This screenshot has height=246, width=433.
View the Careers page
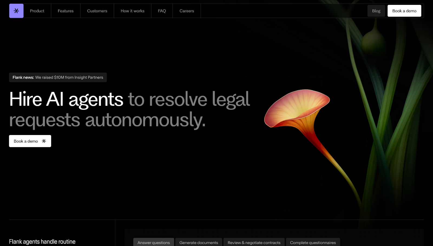(x=186, y=11)
